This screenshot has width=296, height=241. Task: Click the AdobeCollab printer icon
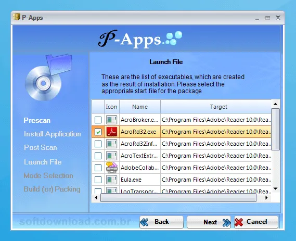tap(111, 168)
